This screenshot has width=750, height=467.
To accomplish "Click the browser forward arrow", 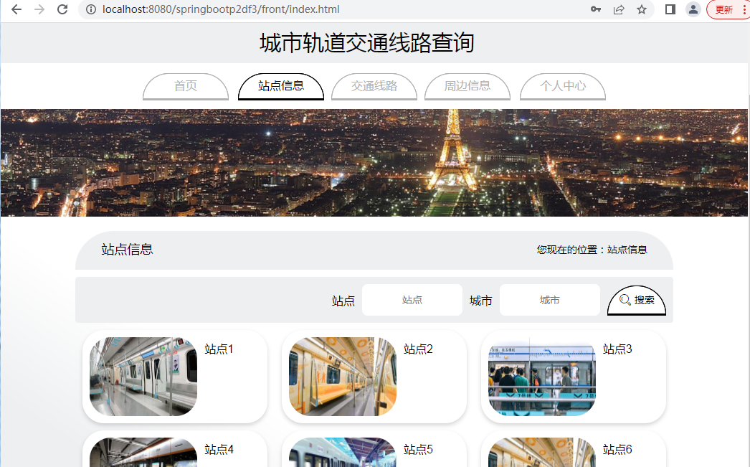I will [x=39, y=9].
